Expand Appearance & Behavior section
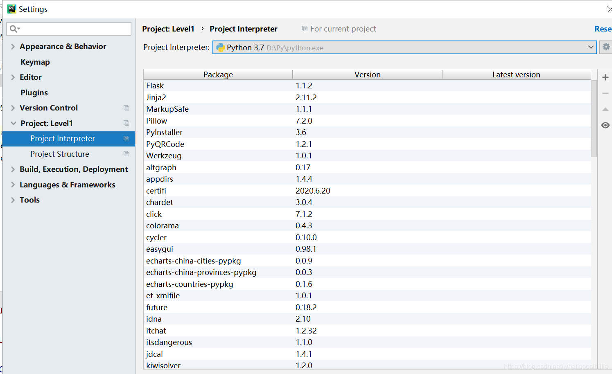This screenshot has height=374, width=612. 13,46
